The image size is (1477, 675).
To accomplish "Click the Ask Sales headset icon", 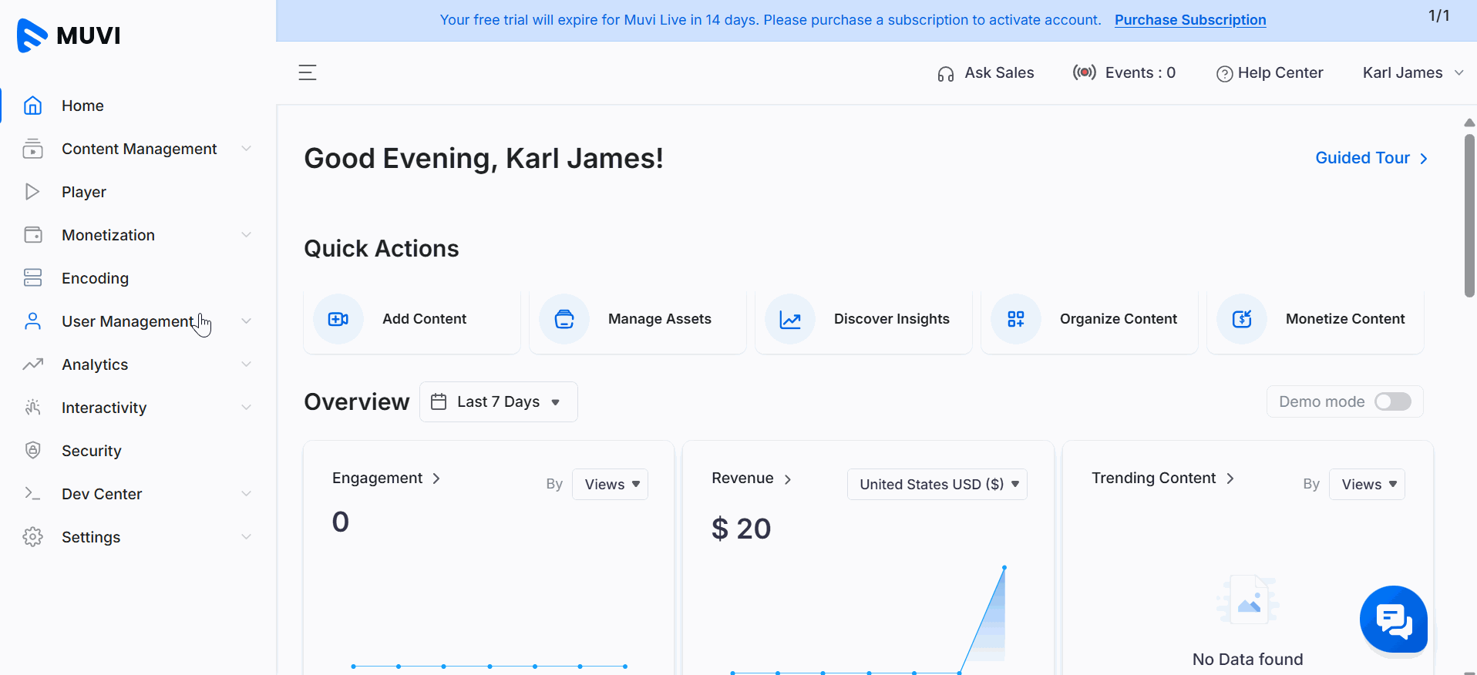I will [946, 74].
